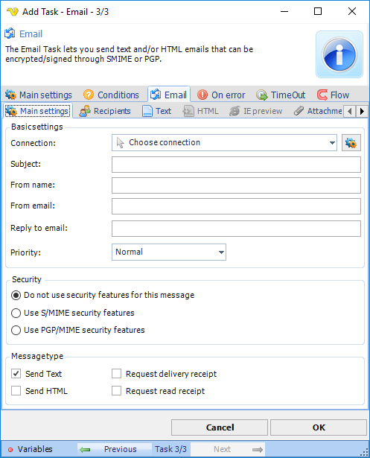The width and height of the screenshot is (370, 458).
Task: Click the blue information icon
Action: (339, 54)
